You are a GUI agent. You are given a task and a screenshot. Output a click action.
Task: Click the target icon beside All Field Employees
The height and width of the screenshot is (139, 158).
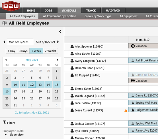5,23
